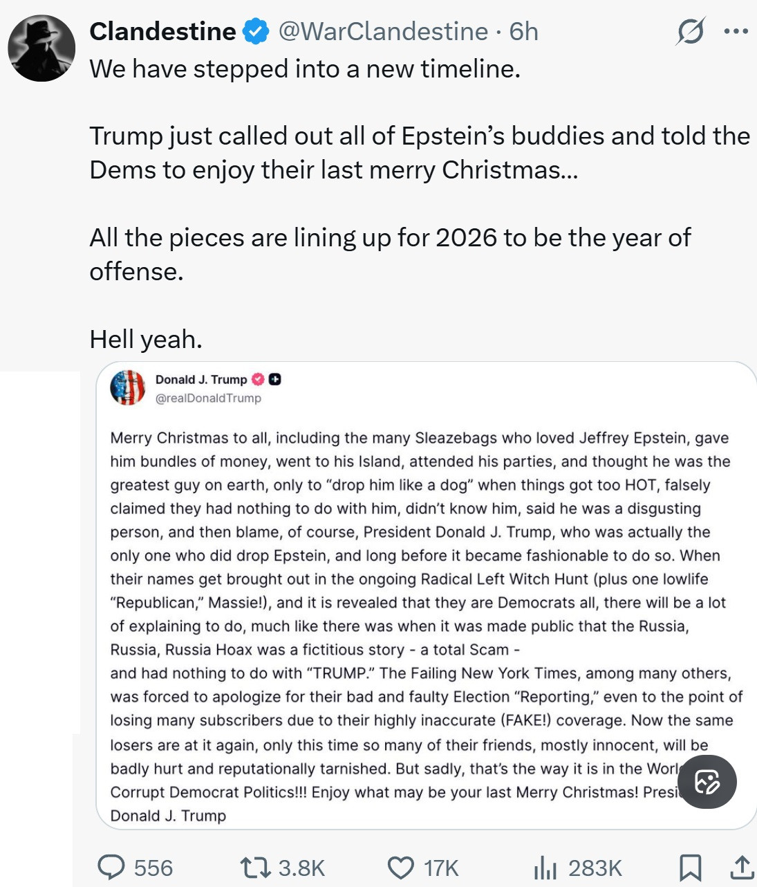Screen dimensions: 757x887
Task: Open the @WarClandestine handle link
Action: 383,32
